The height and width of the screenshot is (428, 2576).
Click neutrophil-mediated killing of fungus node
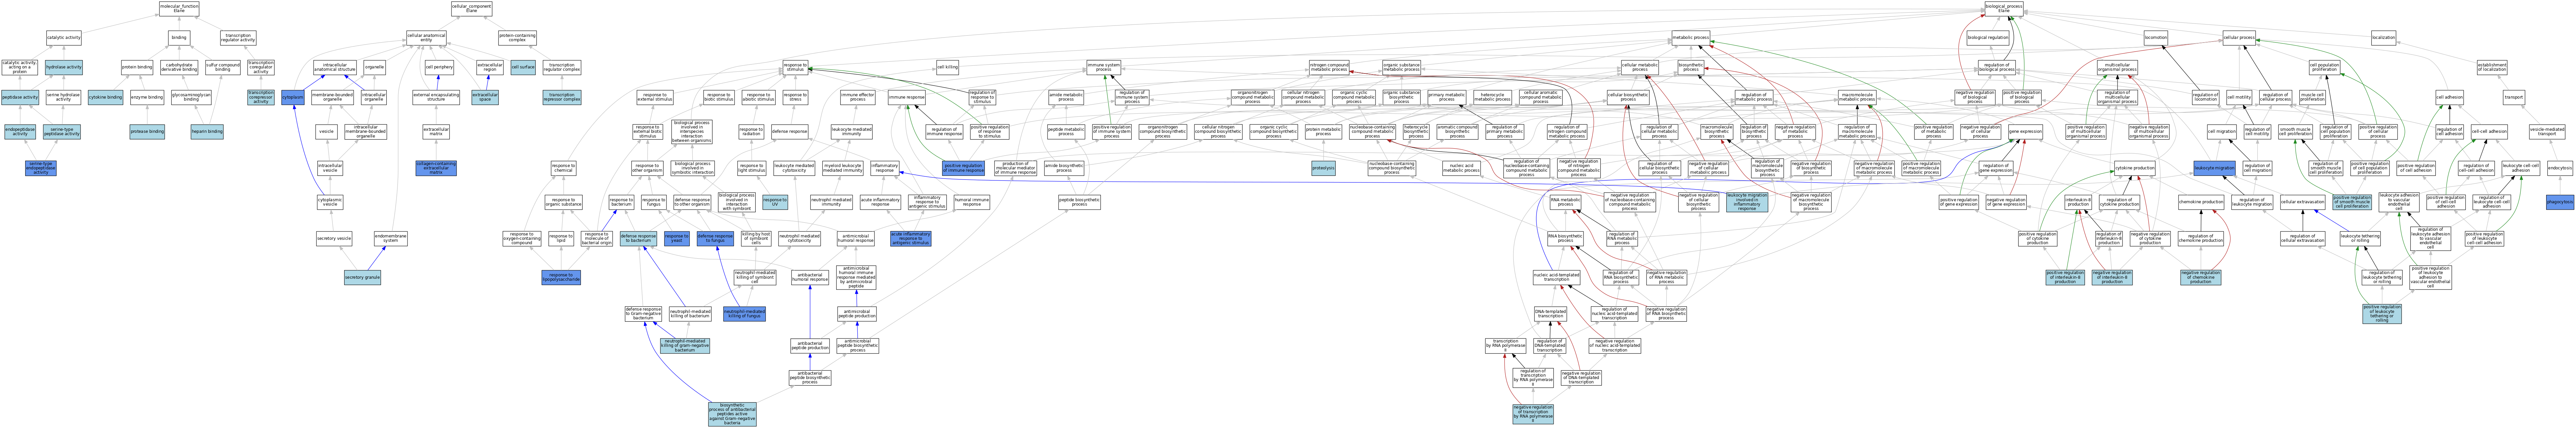pyautogui.click(x=744, y=314)
